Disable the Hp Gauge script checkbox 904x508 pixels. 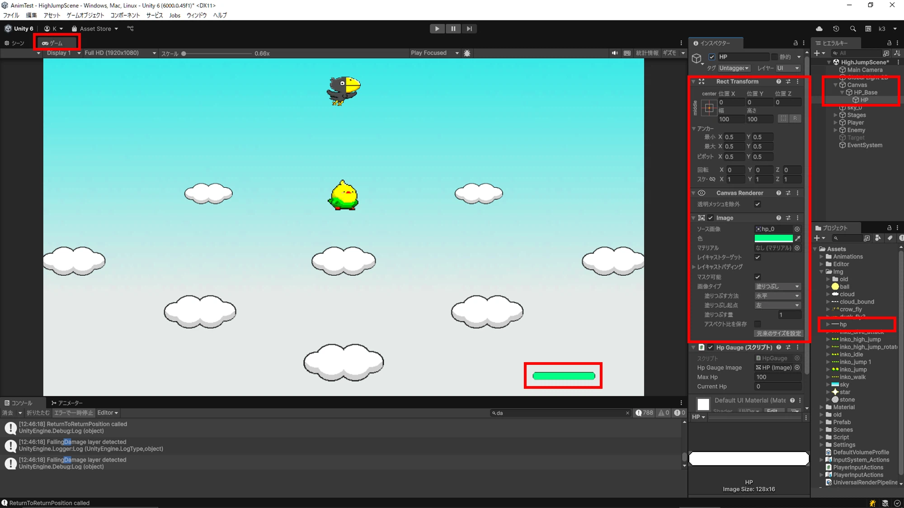coord(711,347)
